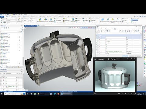
Task: Click the delete trash icon in photo viewer
Action: (x=115, y=59)
